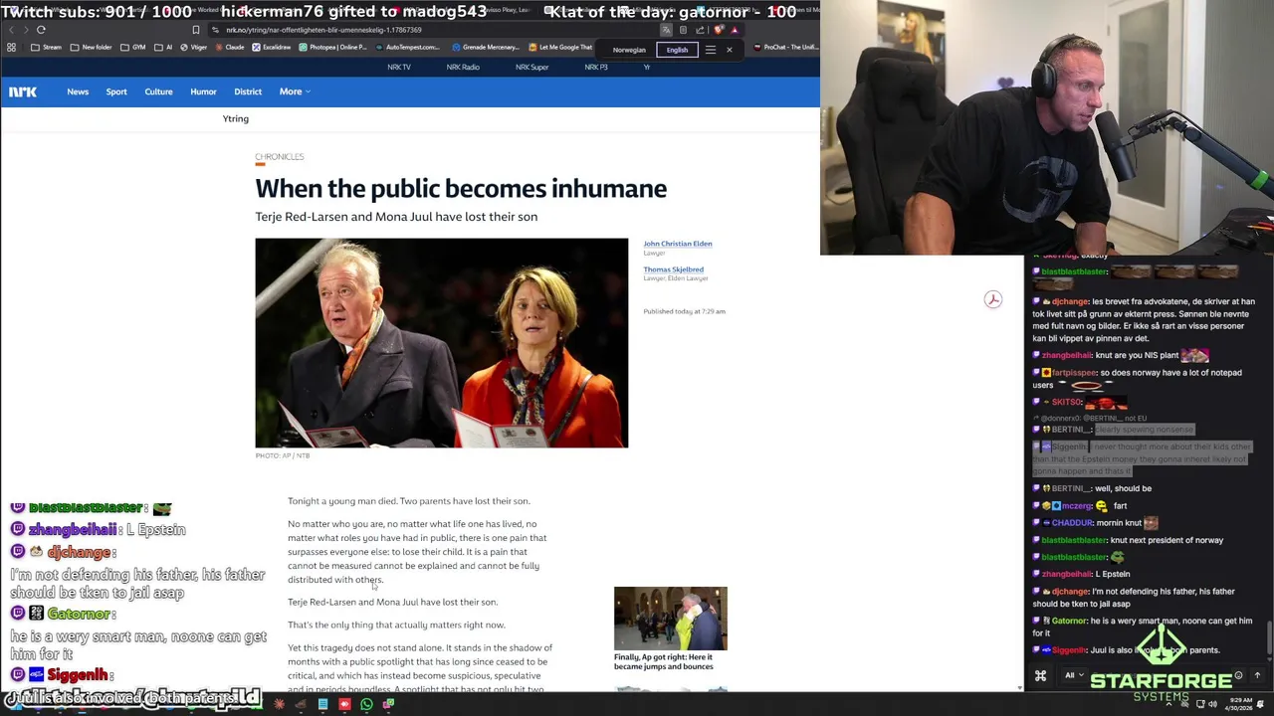1274x716 pixels.
Task: Expand the More menu
Action: point(295,91)
